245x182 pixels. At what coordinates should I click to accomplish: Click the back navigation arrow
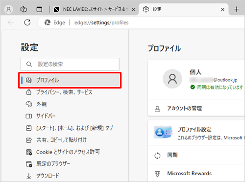(x=11, y=23)
